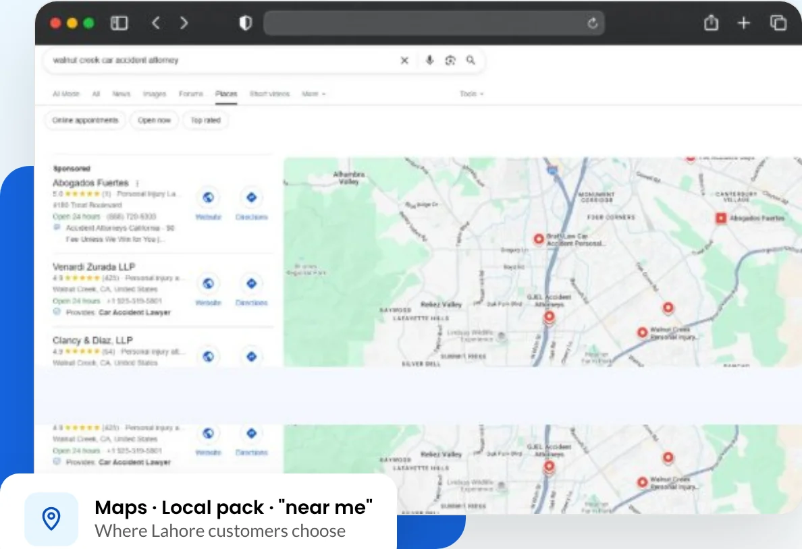Click the Abogados Fuertes map pin
This screenshot has height=549, width=802.
(x=721, y=219)
